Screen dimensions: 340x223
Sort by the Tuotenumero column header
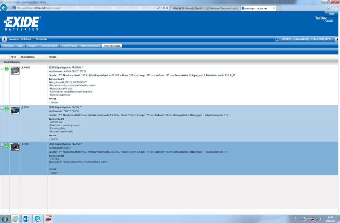point(28,57)
